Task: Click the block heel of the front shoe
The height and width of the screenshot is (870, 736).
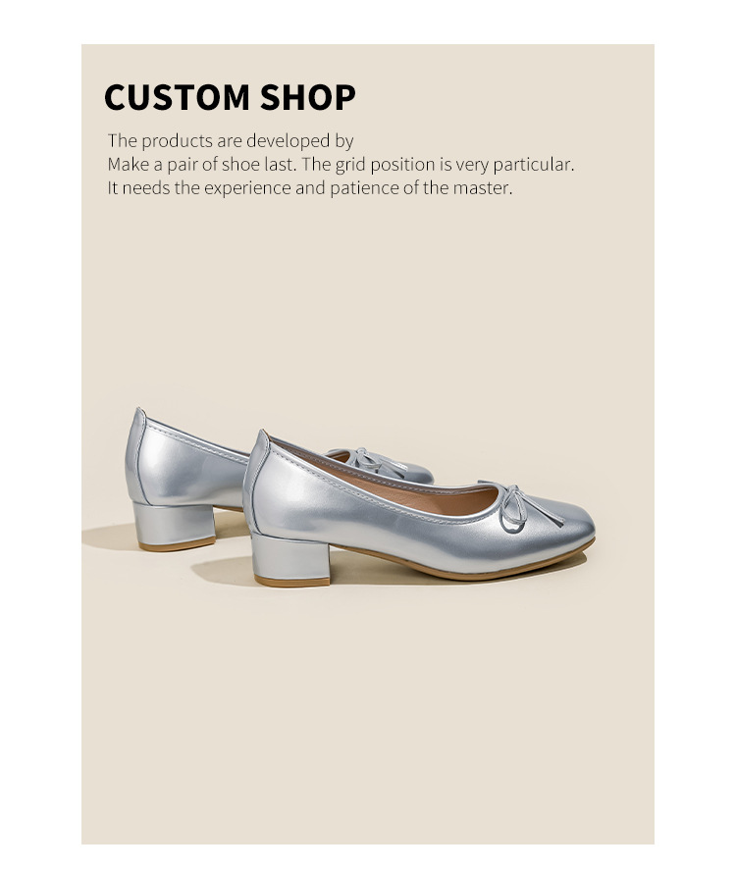Action: tap(290, 560)
